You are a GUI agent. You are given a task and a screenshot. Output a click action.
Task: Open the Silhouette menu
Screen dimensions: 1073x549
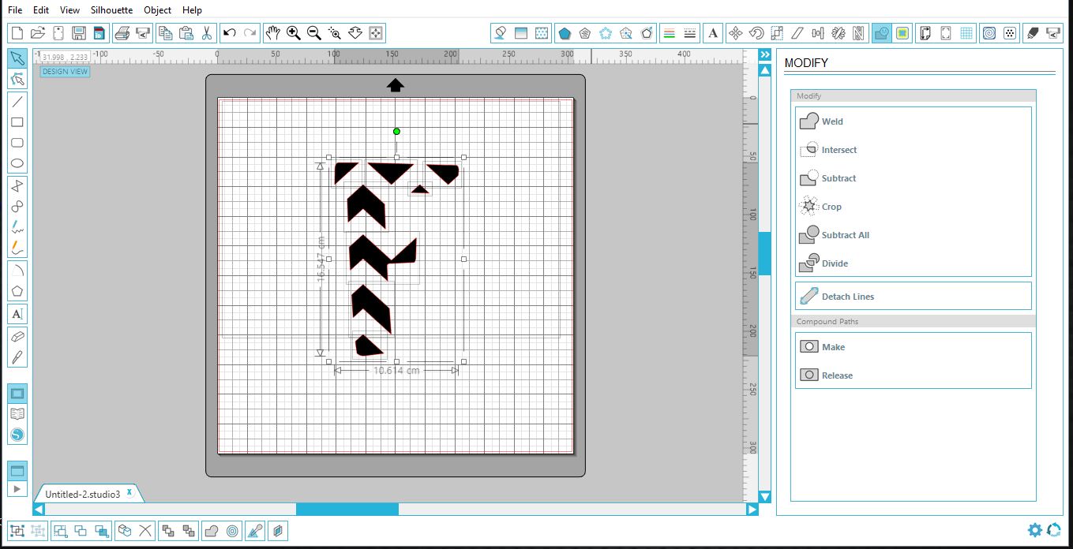(111, 10)
